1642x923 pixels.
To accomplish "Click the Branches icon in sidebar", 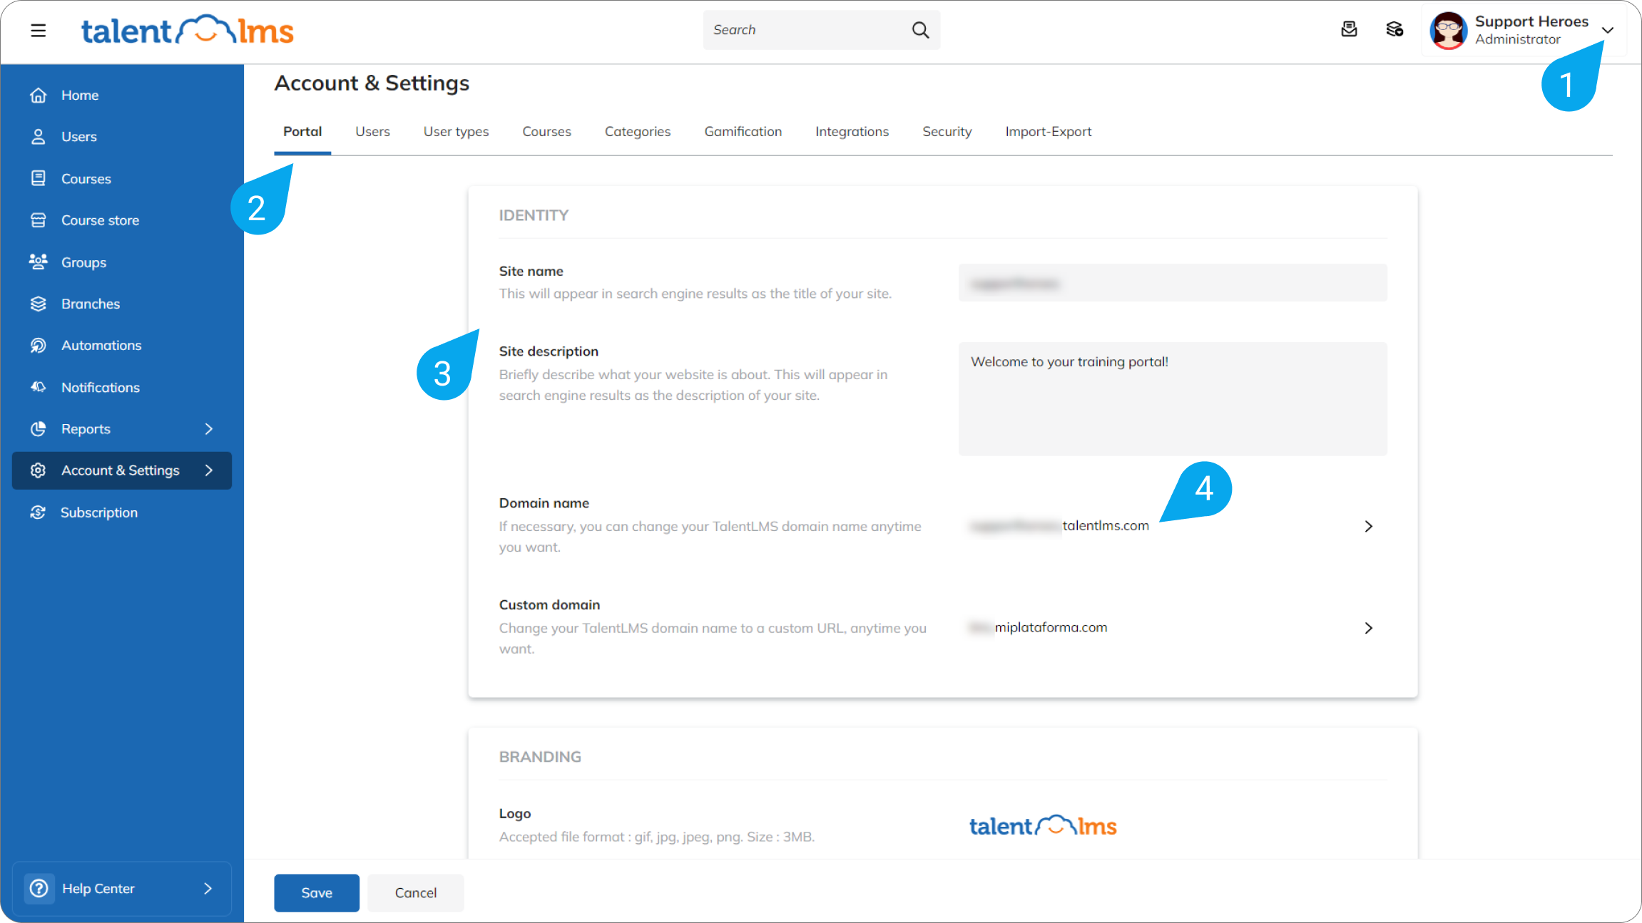I will point(39,304).
